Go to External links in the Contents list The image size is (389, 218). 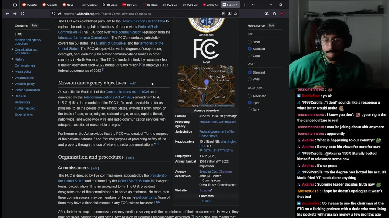(24, 114)
